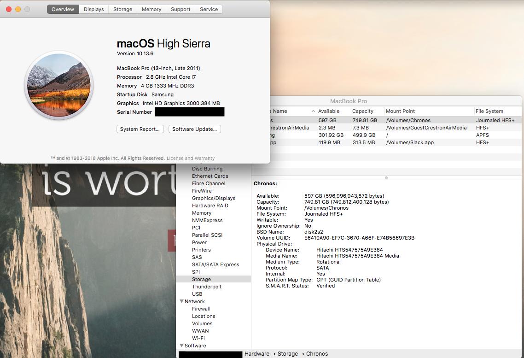Viewport: 524px width, 358px height.
Task: Click the Hardware path segment in status bar
Action: (x=256, y=353)
